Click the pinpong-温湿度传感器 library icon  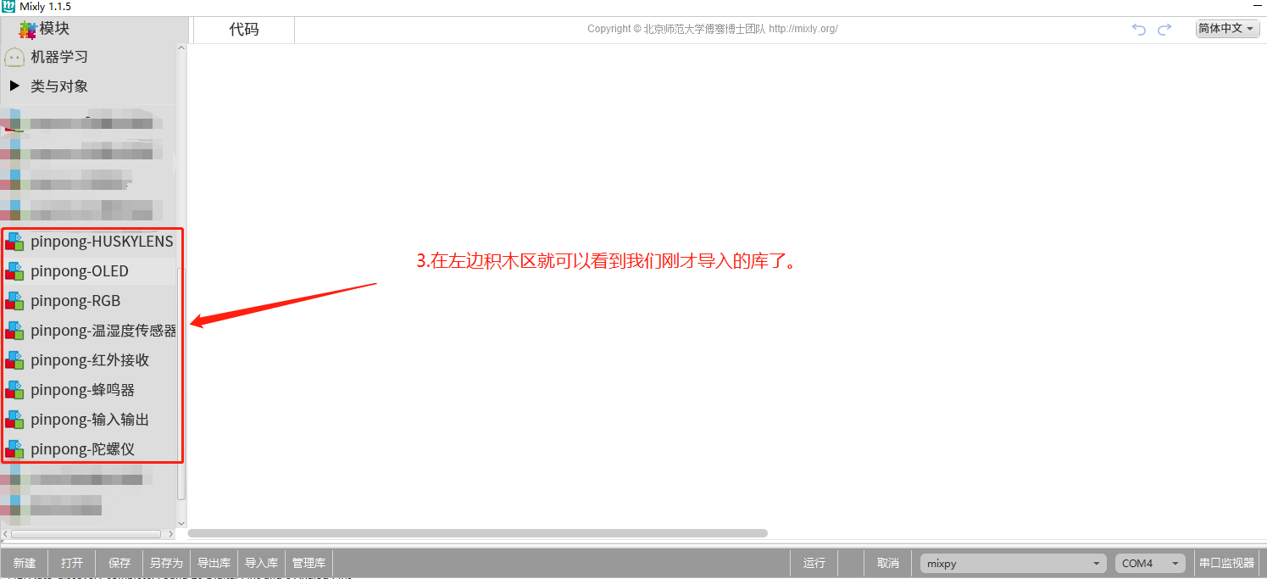coord(14,331)
